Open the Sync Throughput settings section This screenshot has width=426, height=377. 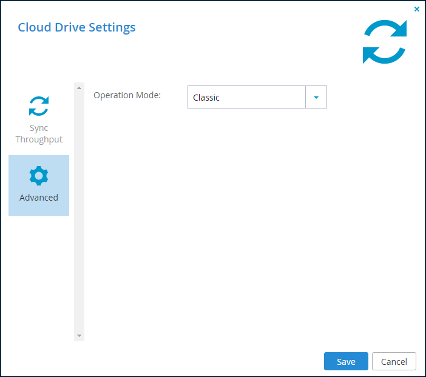click(39, 120)
